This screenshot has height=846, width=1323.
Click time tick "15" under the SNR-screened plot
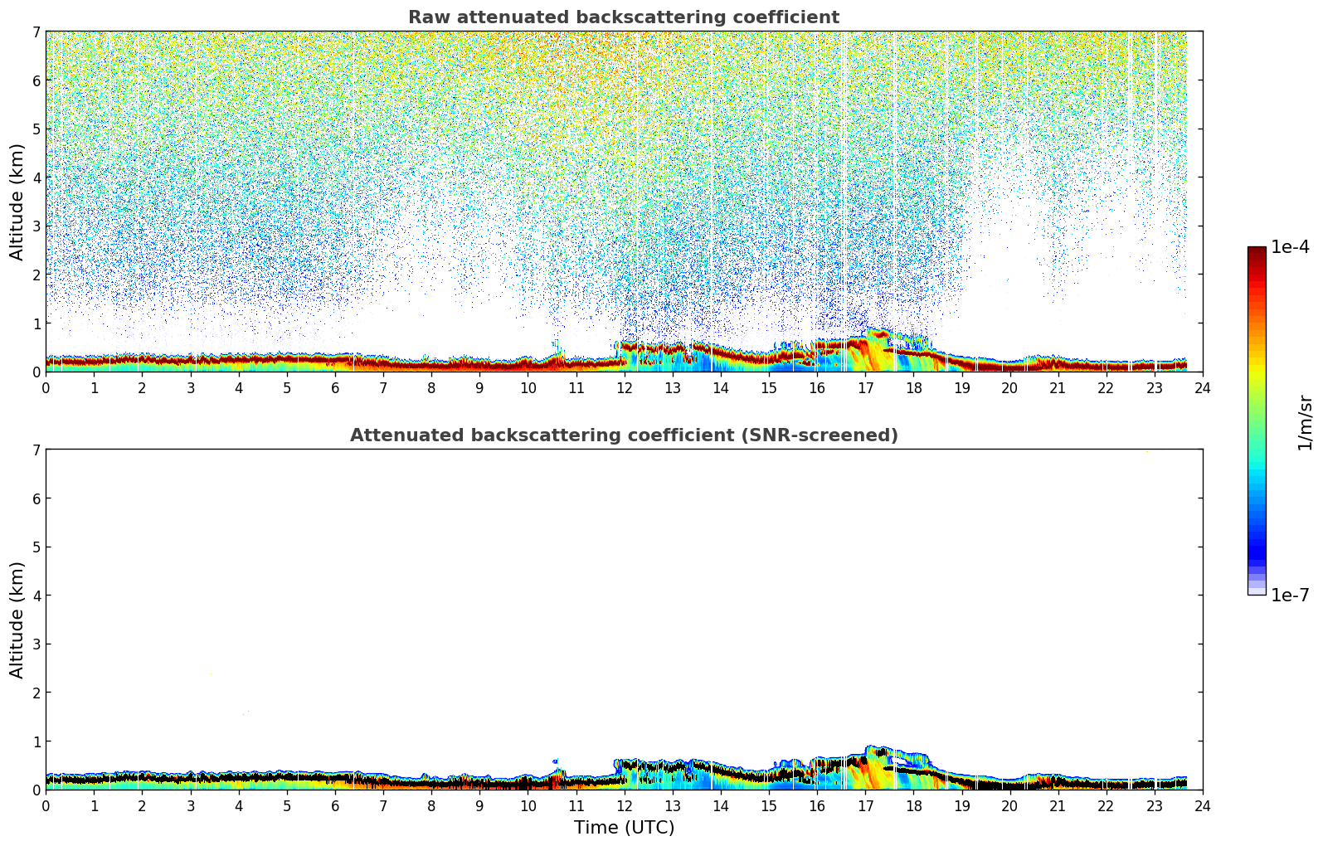769,805
